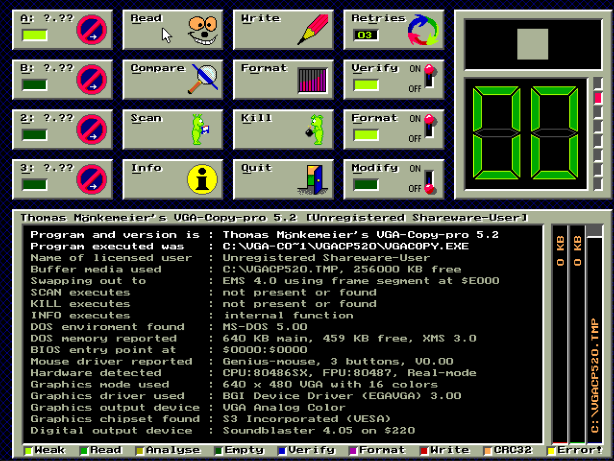Select drive B: indicator light
This screenshot has height=461, width=614.
pyautogui.click(x=35, y=85)
